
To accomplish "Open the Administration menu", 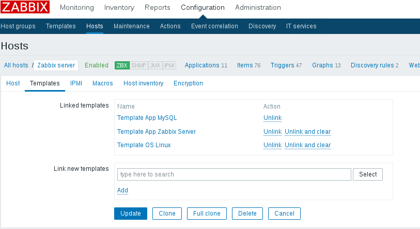I will pyautogui.click(x=258, y=8).
